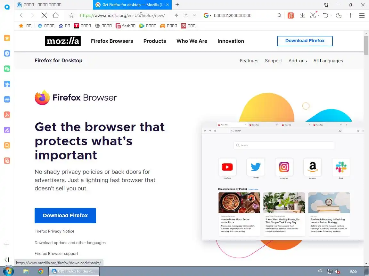The image size is (369, 276).
Task: Close the Get Firefox for desktop tab
Action: click(168, 5)
